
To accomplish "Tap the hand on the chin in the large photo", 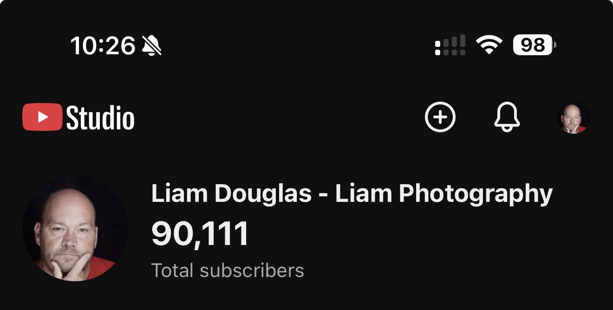I will coord(70,265).
